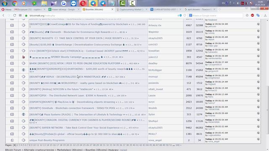This screenshot has width=269, height=151.
Task: Bookmark page with the heart icon
Action: pyautogui.click(x=185, y=16)
